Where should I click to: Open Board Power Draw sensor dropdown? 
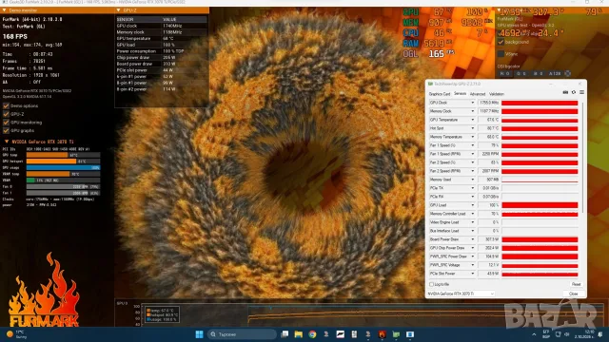473,239
